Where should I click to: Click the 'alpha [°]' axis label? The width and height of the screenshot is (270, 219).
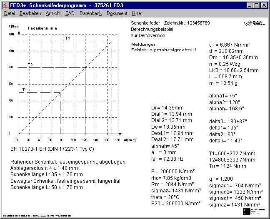pyautogui.click(x=130, y=140)
